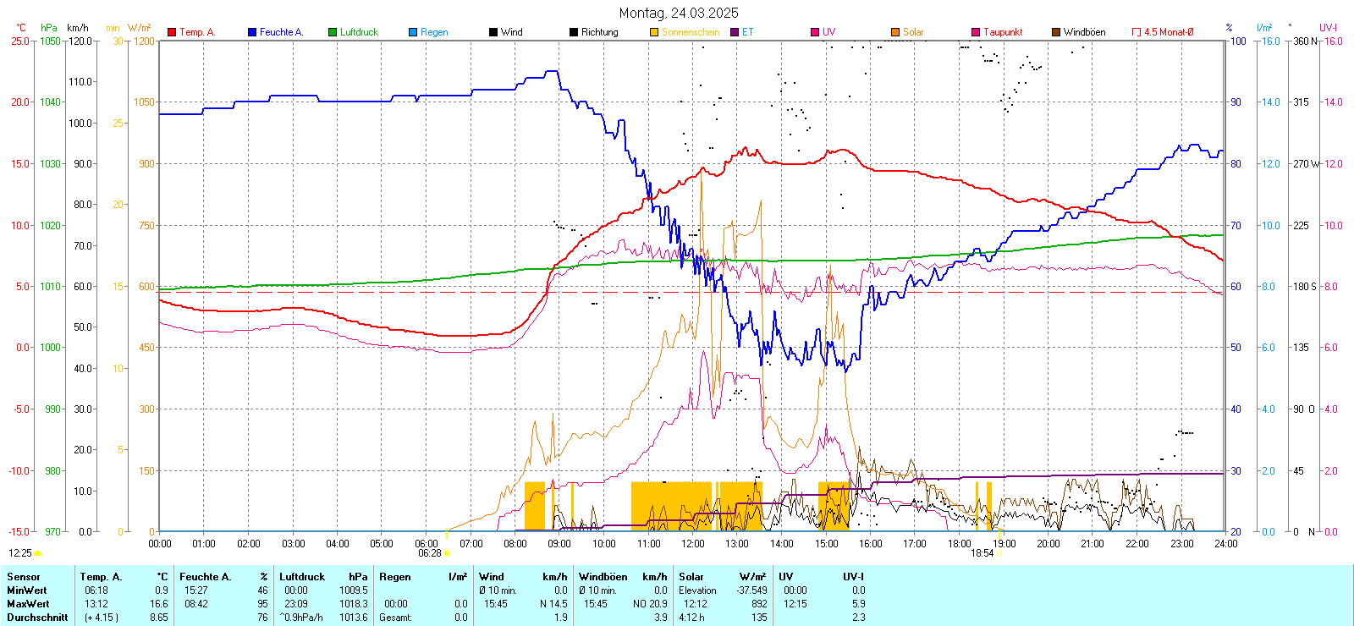Click the green Luftdruck legend square

pyautogui.click(x=333, y=32)
